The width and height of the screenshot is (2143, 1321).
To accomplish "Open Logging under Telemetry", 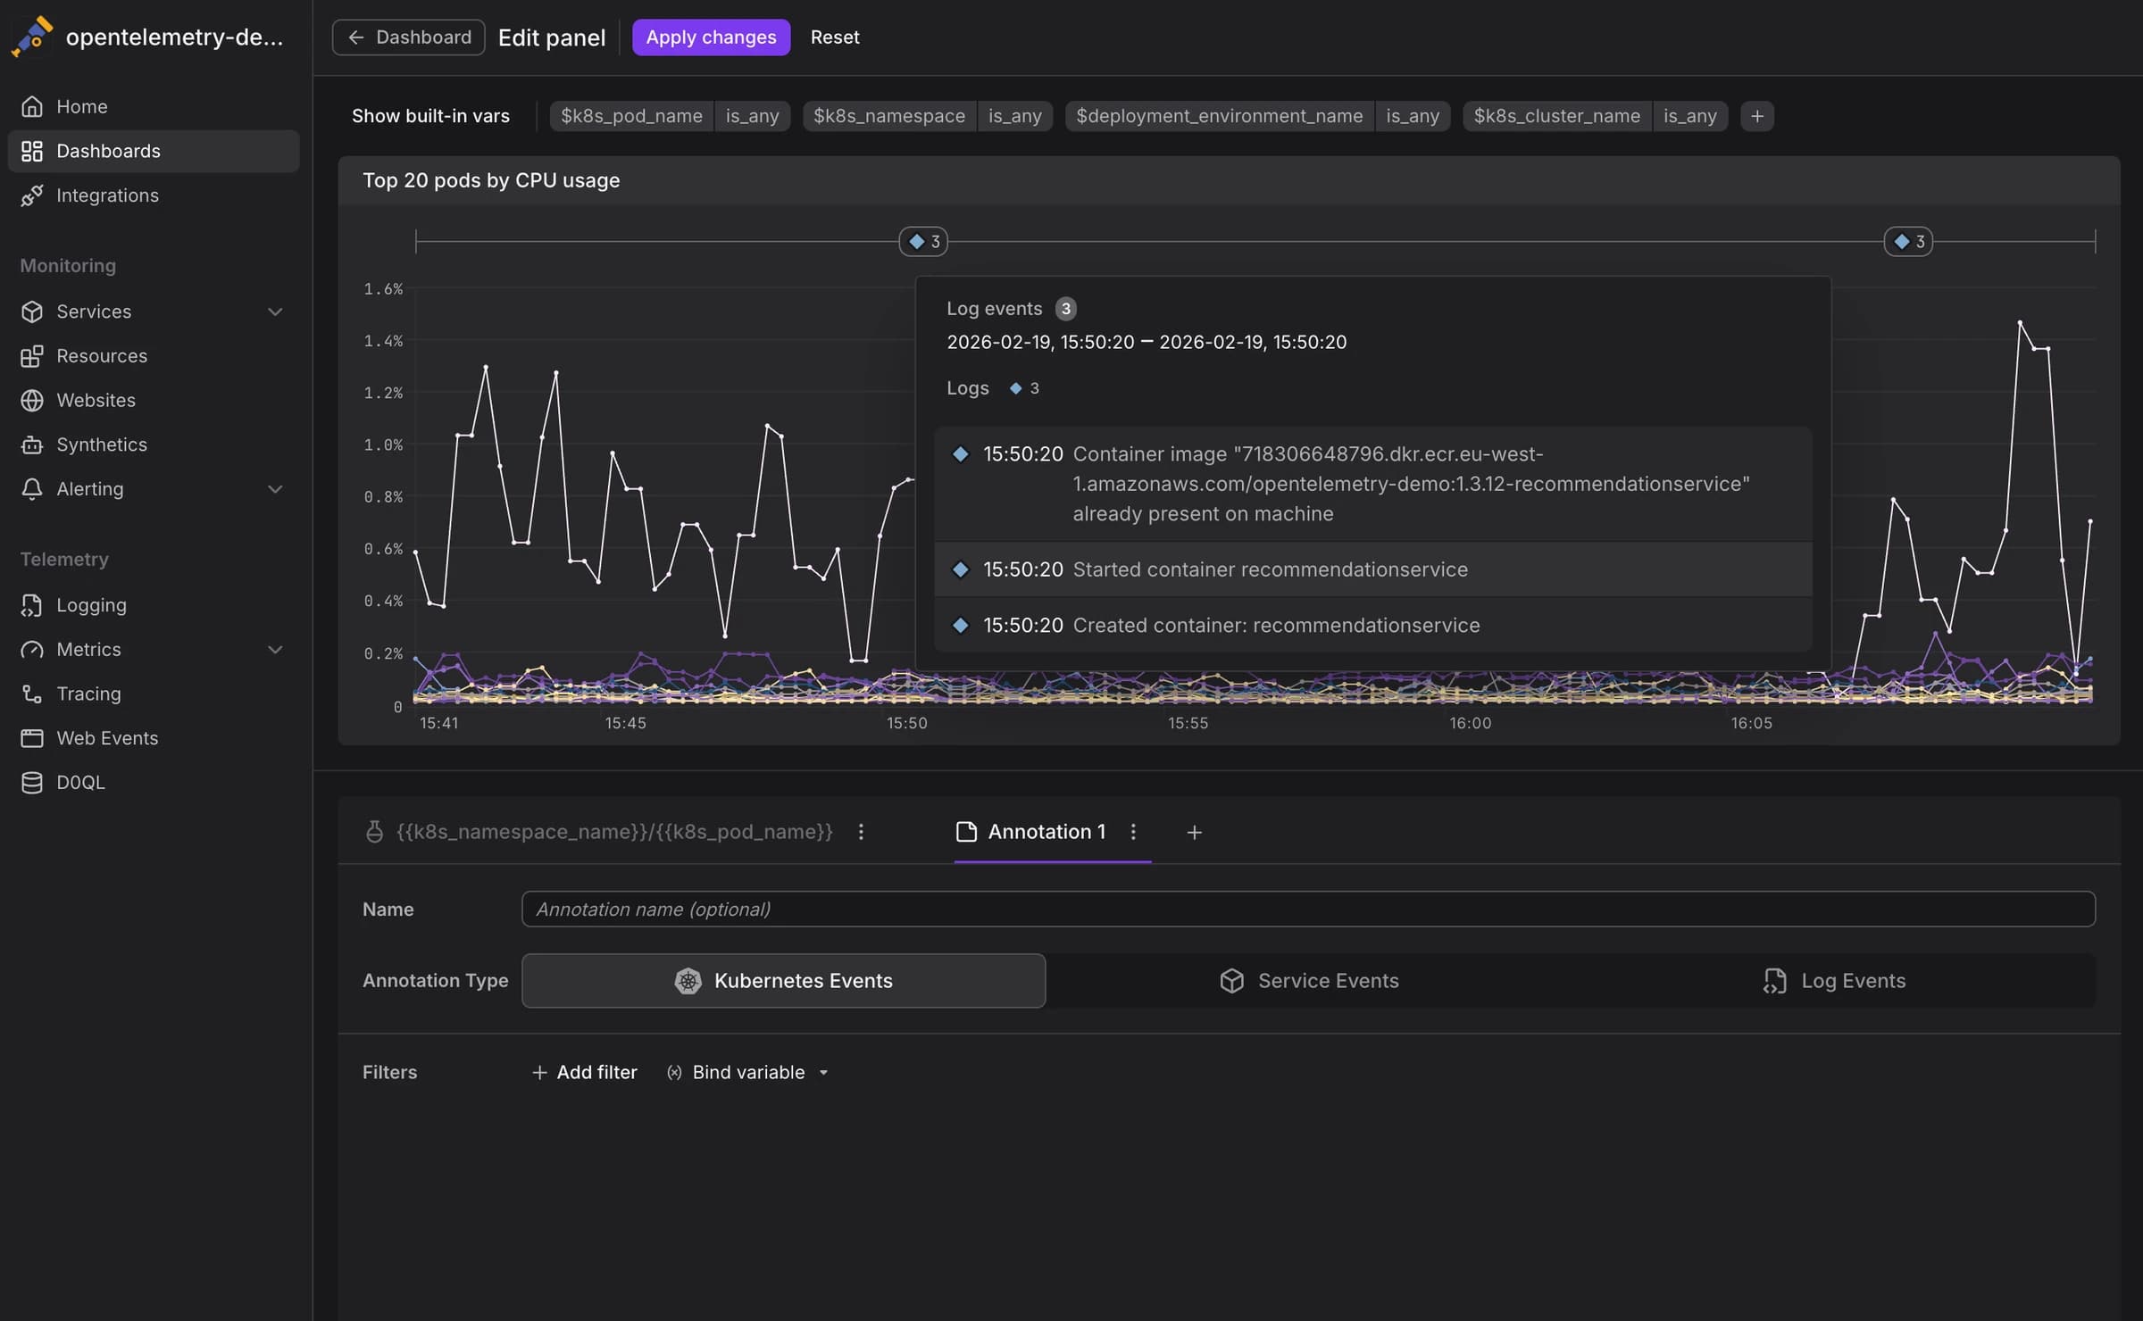I will (154, 605).
